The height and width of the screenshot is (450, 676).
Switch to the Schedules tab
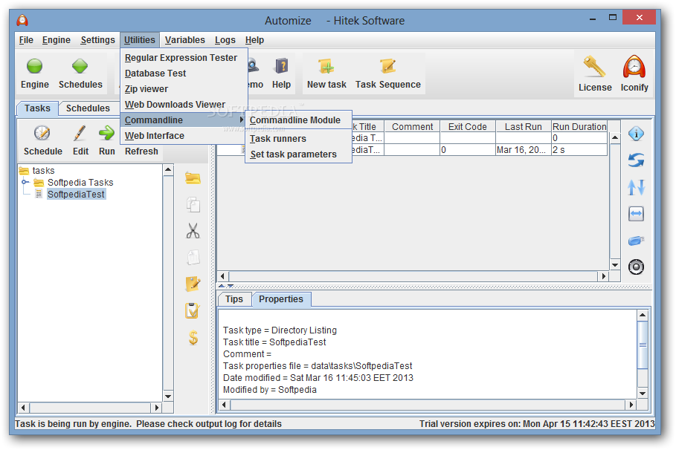[x=88, y=108]
